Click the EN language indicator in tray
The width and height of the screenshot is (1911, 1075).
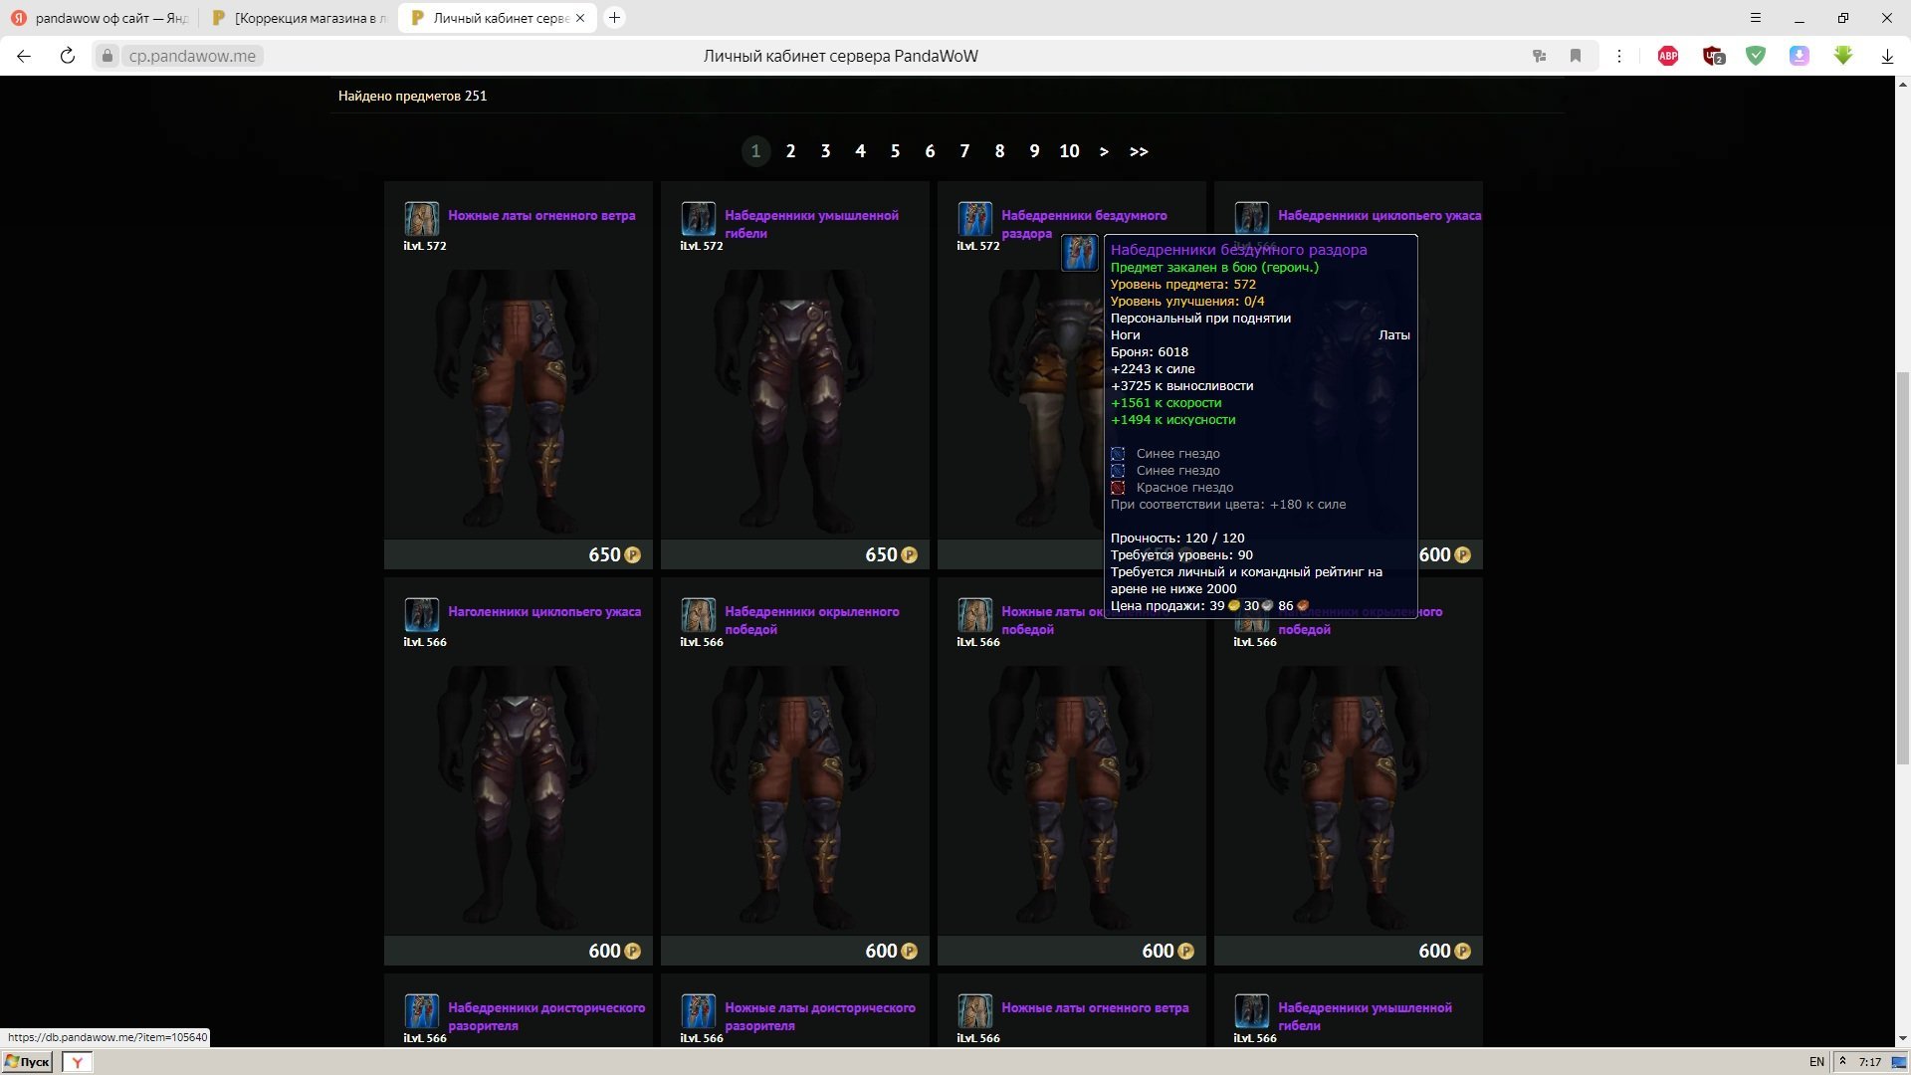tap(1816, 1062)
